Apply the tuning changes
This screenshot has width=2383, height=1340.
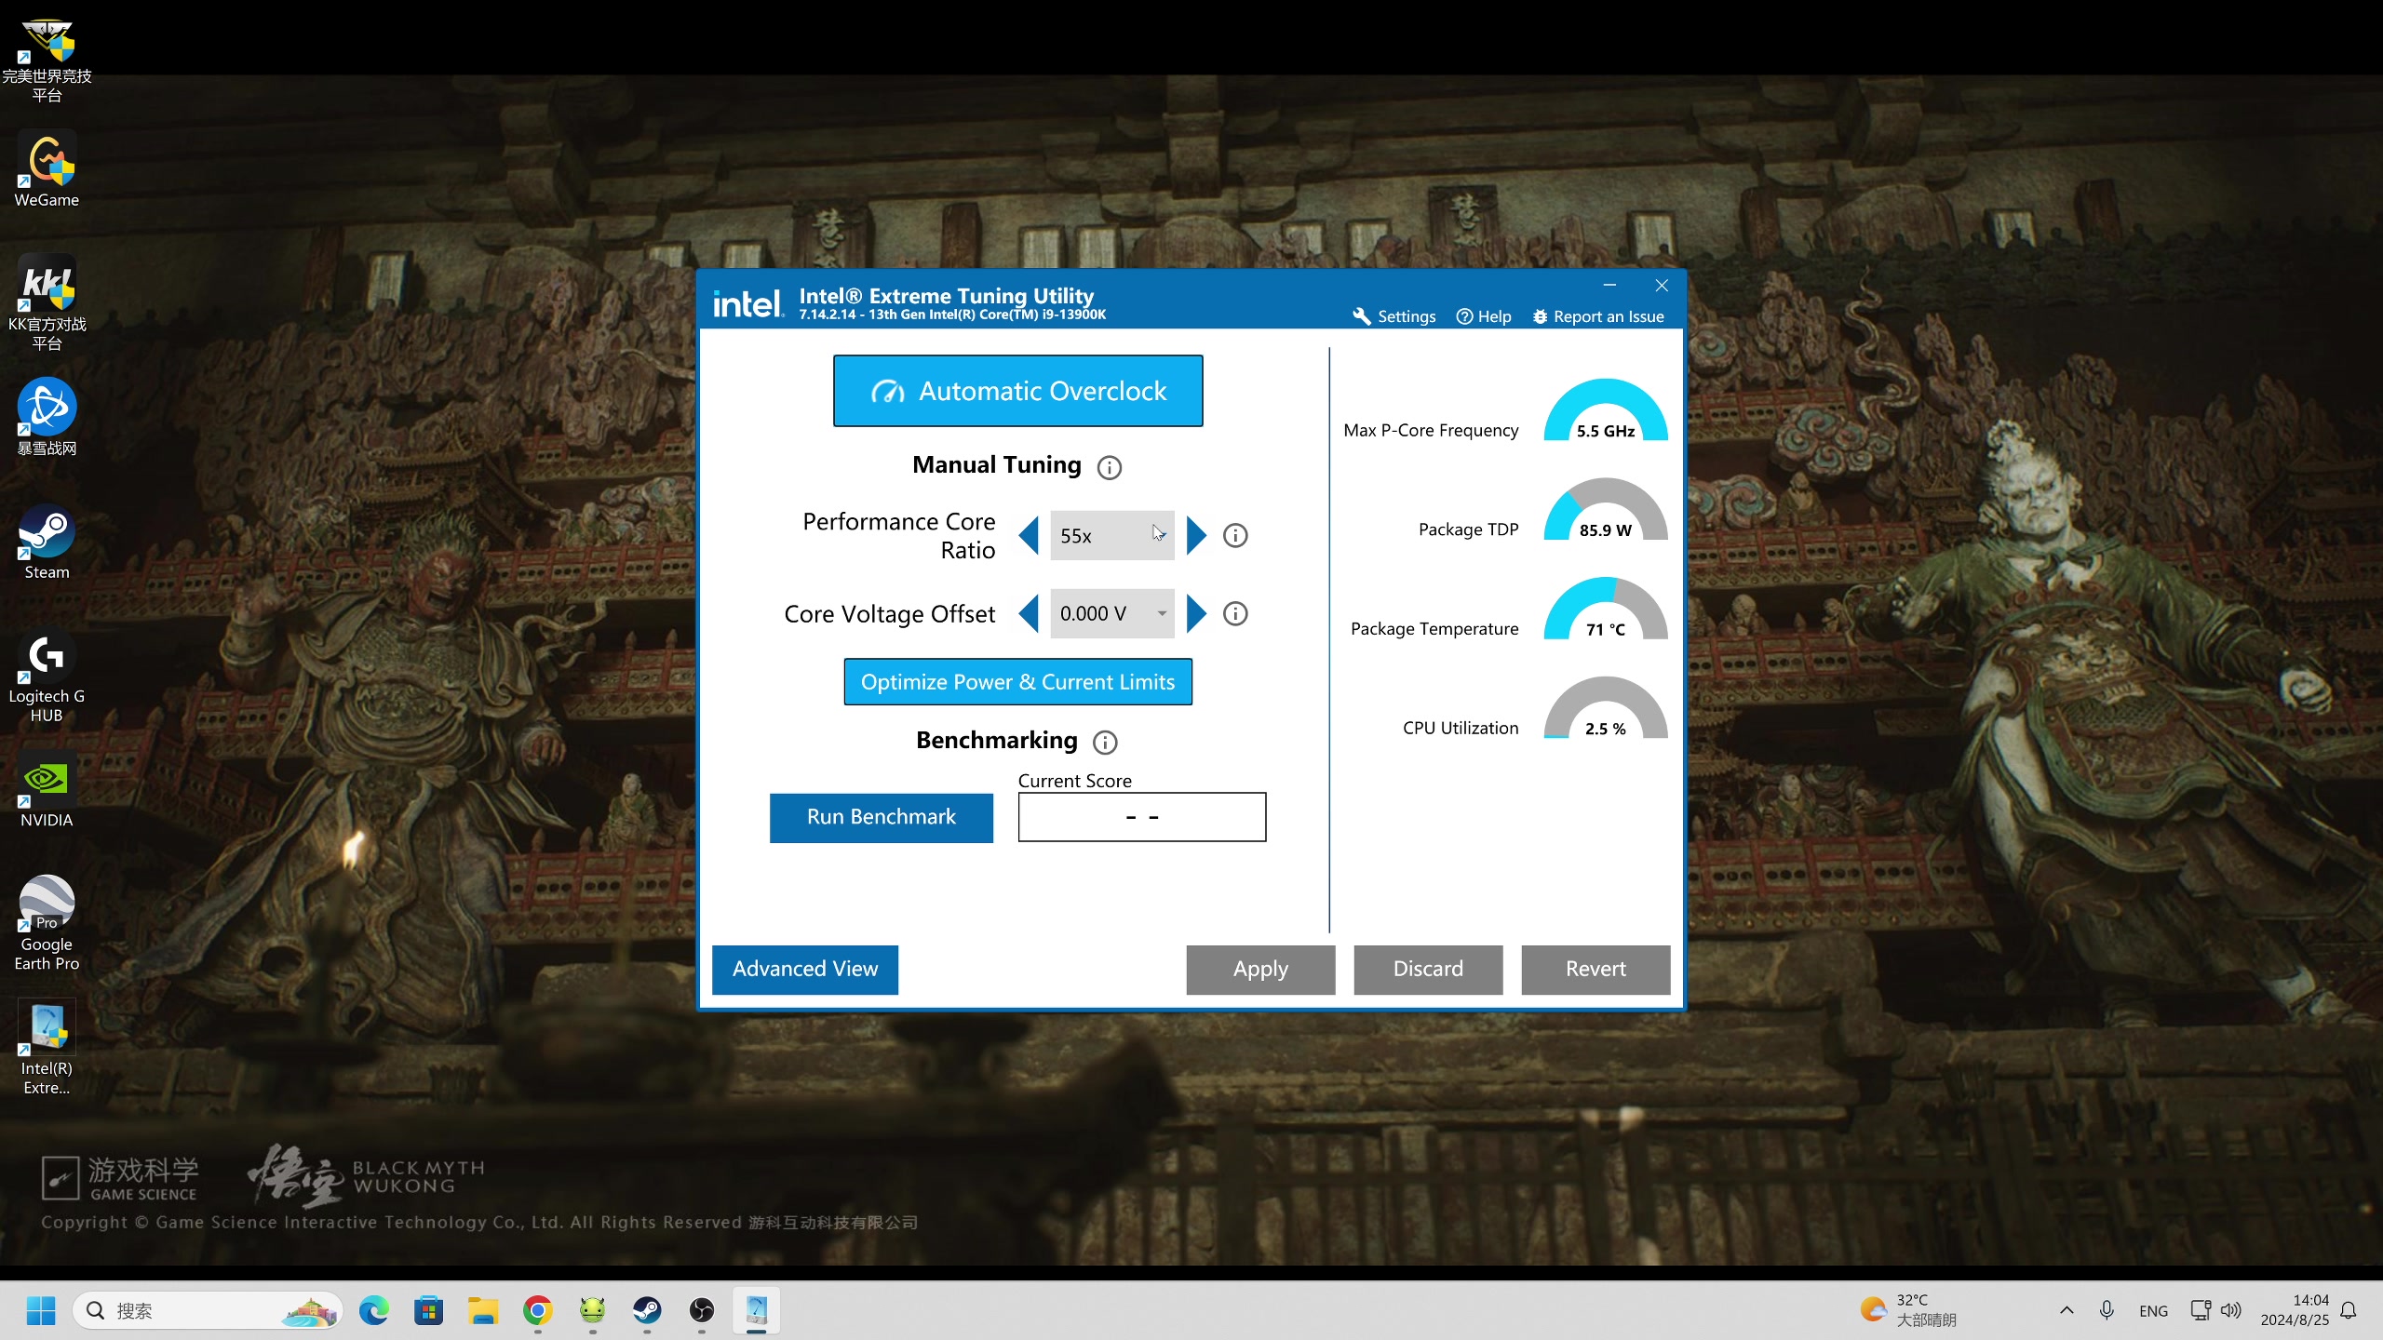coord(1260,970)
